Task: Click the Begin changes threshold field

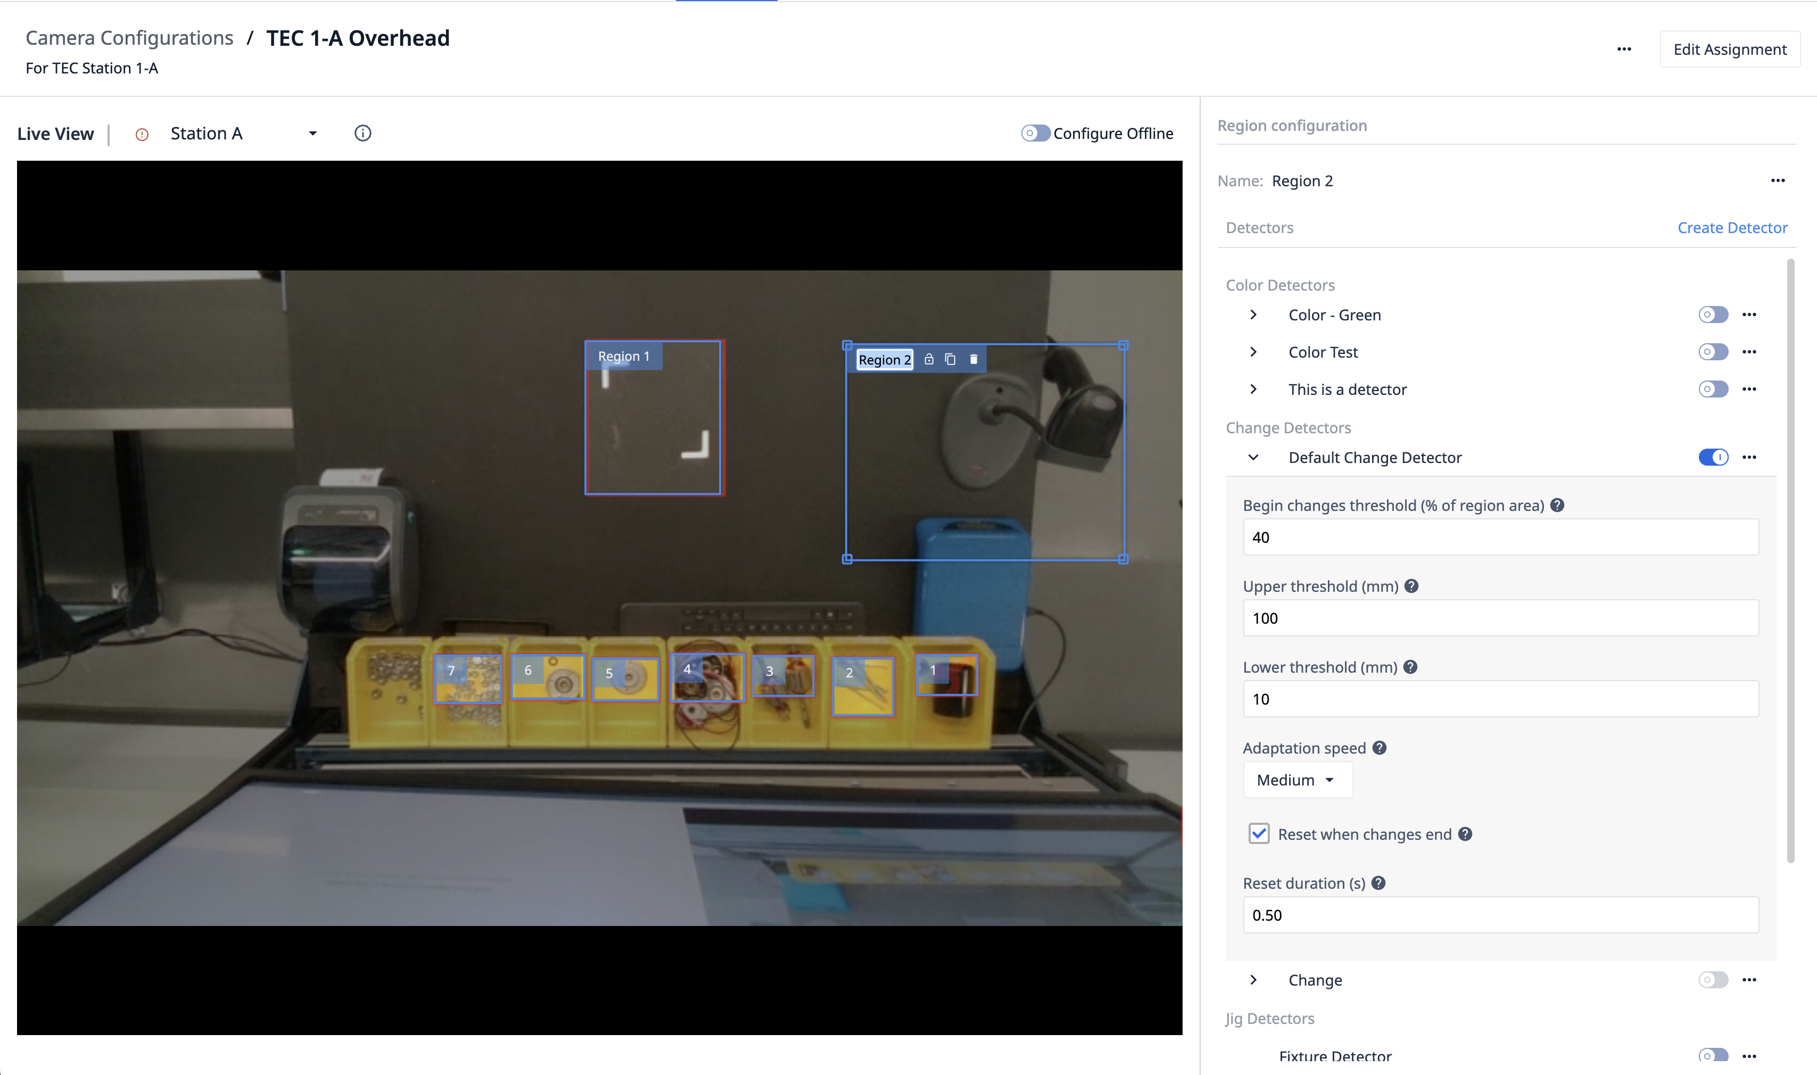Action: [1500, 537]
